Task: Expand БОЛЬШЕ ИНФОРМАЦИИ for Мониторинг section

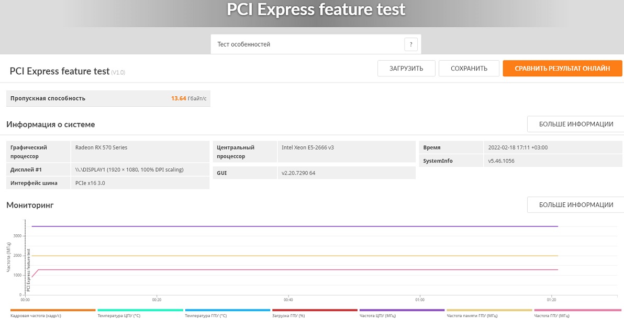Action: click(x=575, y=205)
